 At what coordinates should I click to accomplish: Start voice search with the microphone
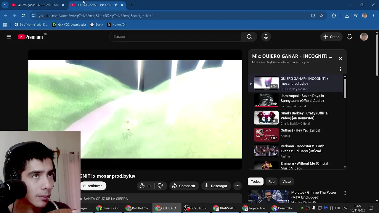tap(266, 37)
